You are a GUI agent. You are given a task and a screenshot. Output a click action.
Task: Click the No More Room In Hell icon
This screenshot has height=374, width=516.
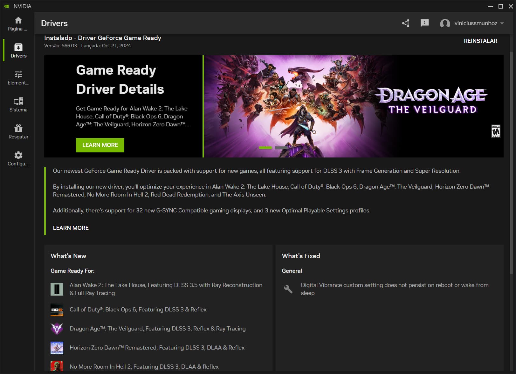click(x=57, y=366)
